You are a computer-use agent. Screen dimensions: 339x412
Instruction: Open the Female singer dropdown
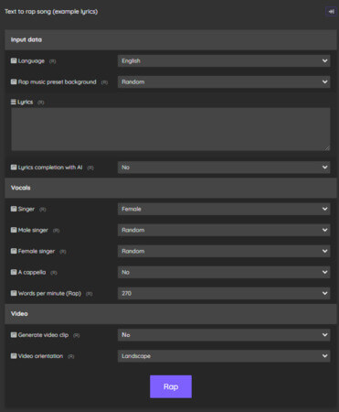pos(224,251)
